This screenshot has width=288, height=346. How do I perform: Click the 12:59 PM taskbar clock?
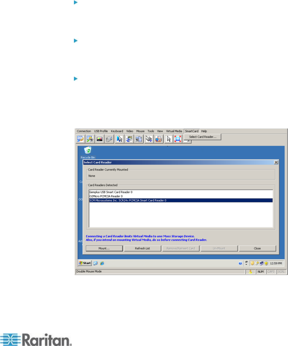pos(276,263)
